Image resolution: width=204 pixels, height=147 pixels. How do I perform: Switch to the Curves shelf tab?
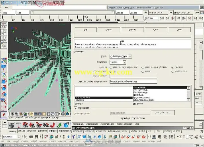coord(22,131)
